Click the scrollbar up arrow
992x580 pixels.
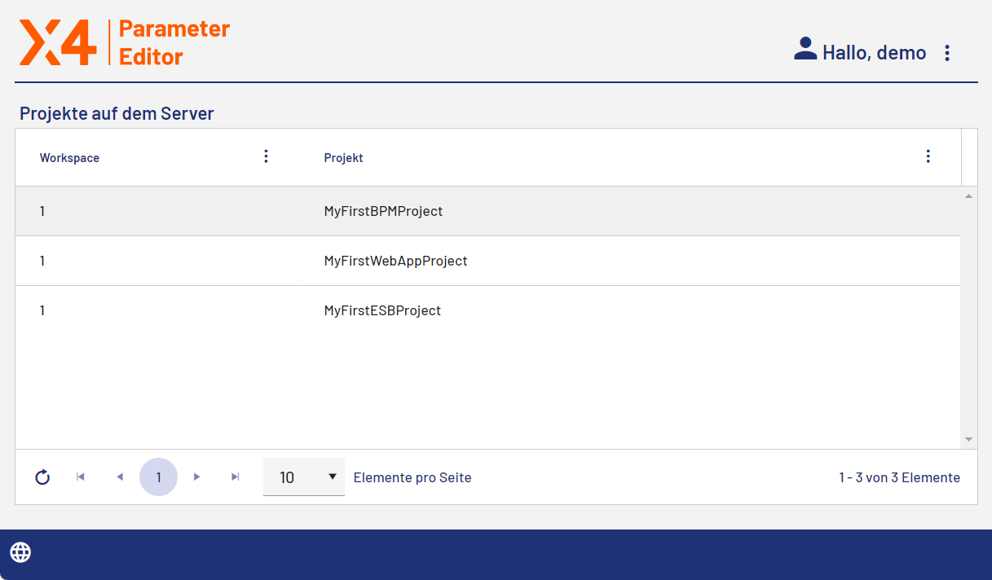tap(968, 196)
